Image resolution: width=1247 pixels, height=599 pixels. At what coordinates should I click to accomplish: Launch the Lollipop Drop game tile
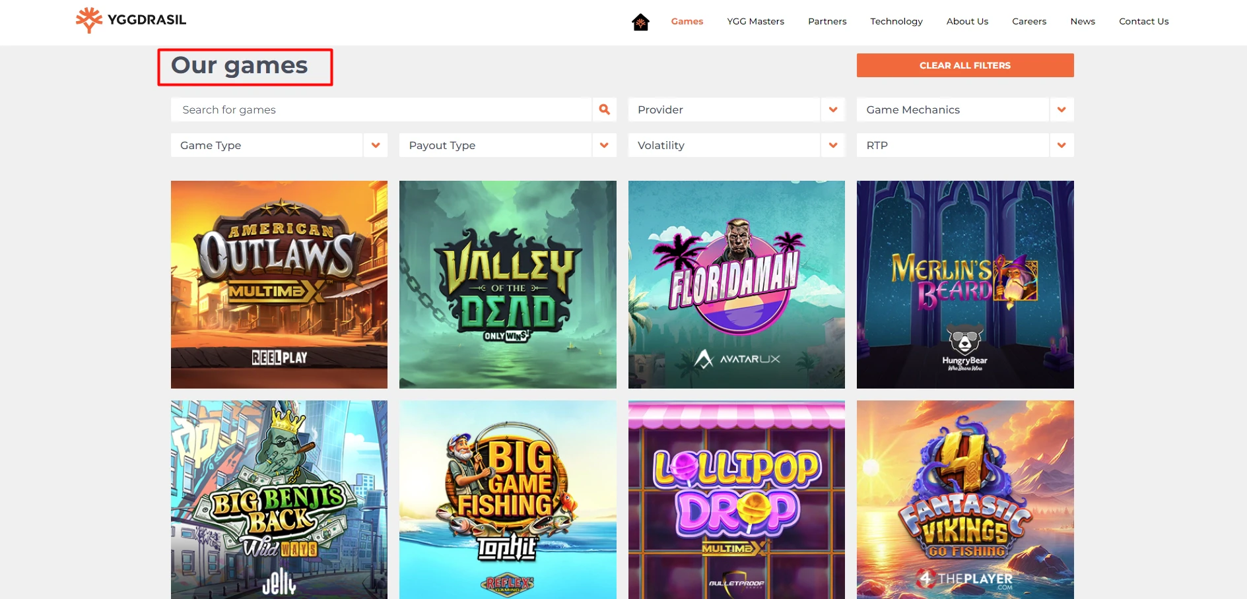[736, 499]
